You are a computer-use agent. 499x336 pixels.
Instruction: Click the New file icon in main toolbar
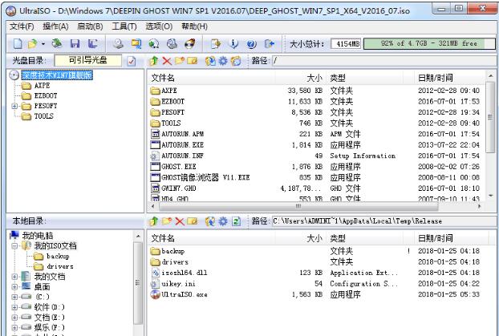coord(18,43)
